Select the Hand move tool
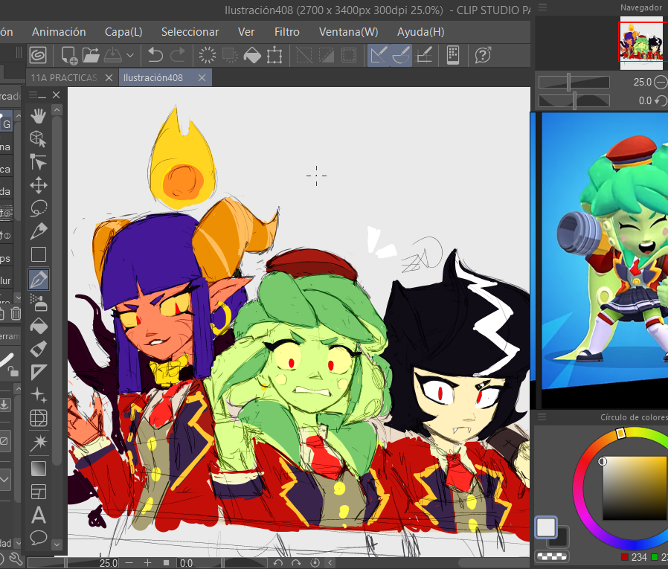The height and width of the screenshot is (569, 668). tap(39, 116)
